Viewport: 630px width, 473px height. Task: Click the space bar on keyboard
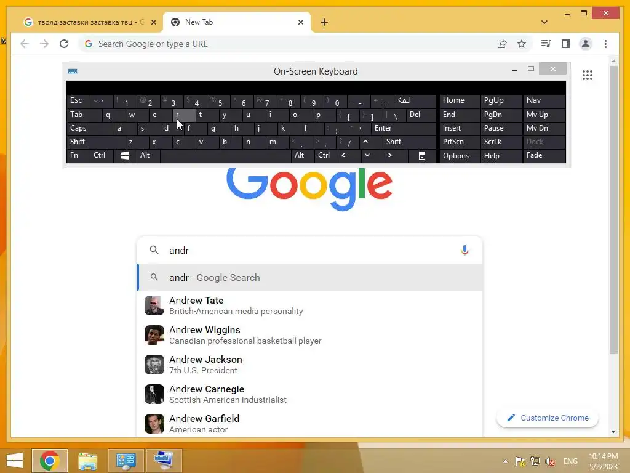(x=225, y=155)
